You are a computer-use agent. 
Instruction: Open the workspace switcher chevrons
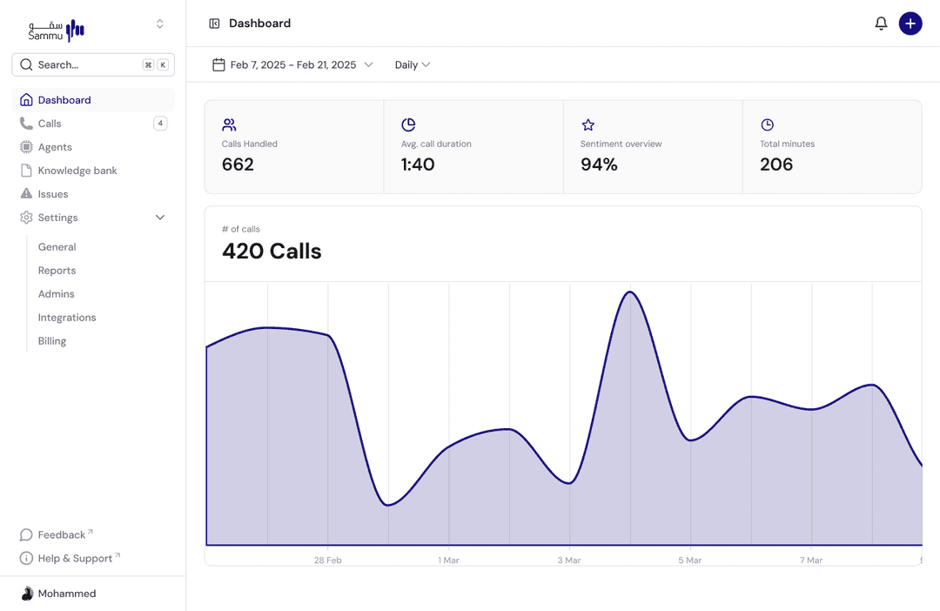click(x=159, y=24)
